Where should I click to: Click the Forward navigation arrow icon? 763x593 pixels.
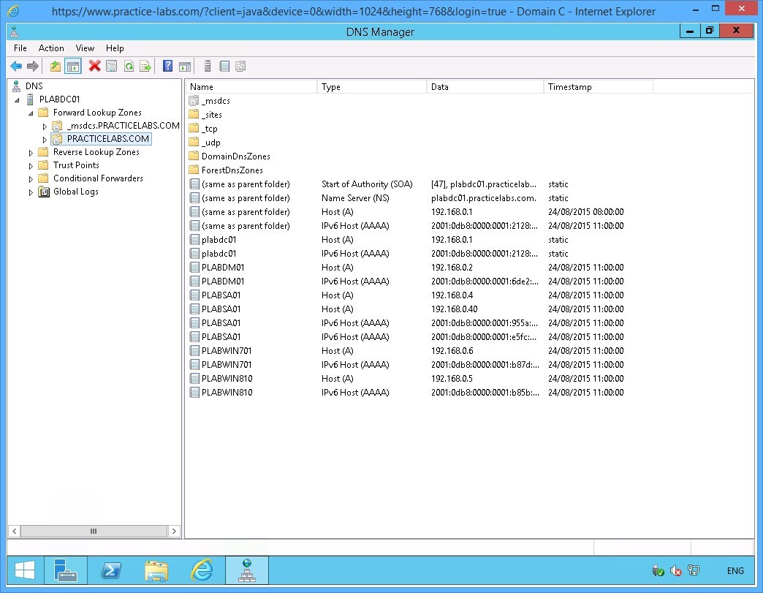tap(33, 66)
